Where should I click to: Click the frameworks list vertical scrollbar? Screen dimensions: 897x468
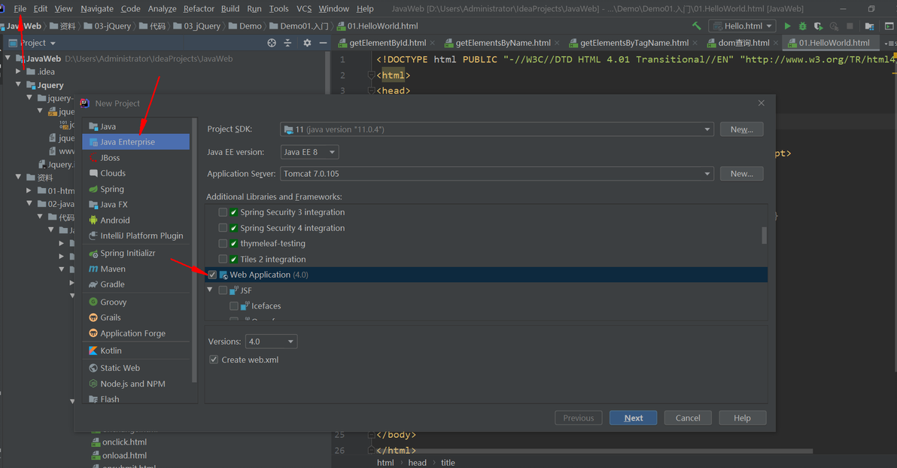tap(764, 236)
